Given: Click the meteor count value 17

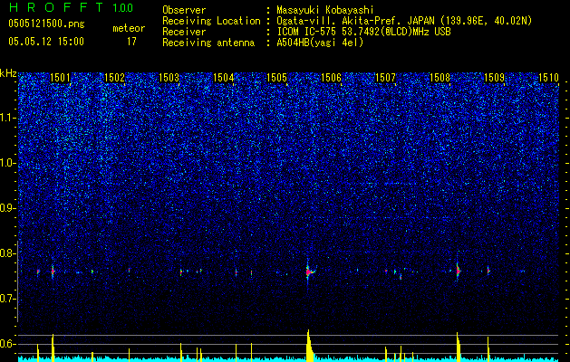Looking at the screenshot, I should coord(131,42).
